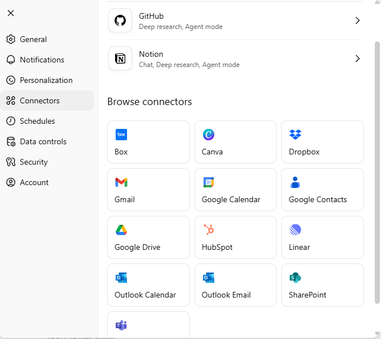Click the Outlook Email logo icon
Image resolution: width=381 pixels, height=339 pixels.
coord(209,278)
